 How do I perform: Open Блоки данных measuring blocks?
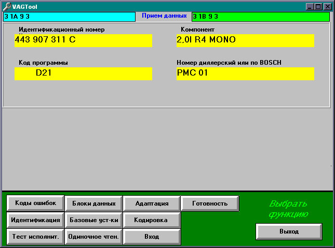point(94,203)
